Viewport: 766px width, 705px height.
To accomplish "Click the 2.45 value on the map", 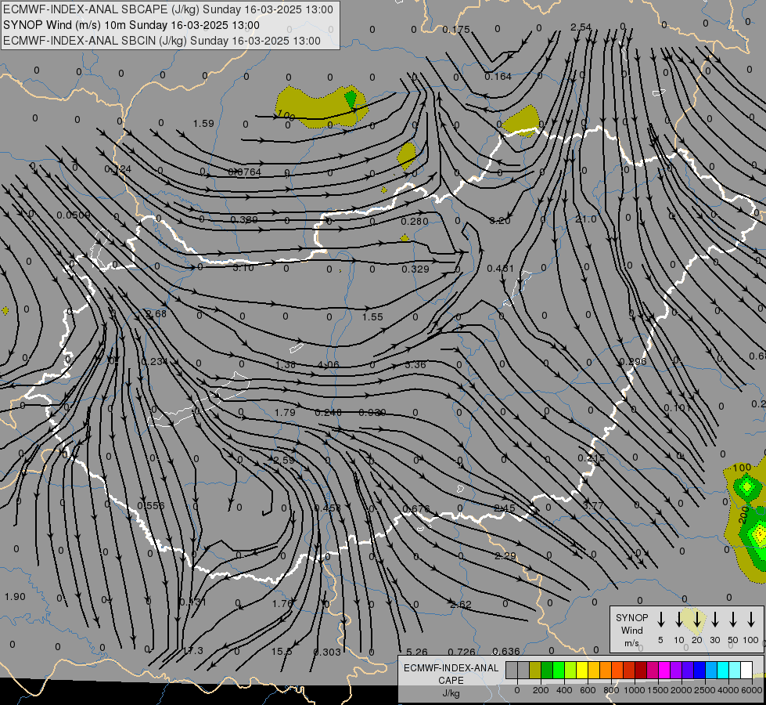I will (x=504, y=508).
